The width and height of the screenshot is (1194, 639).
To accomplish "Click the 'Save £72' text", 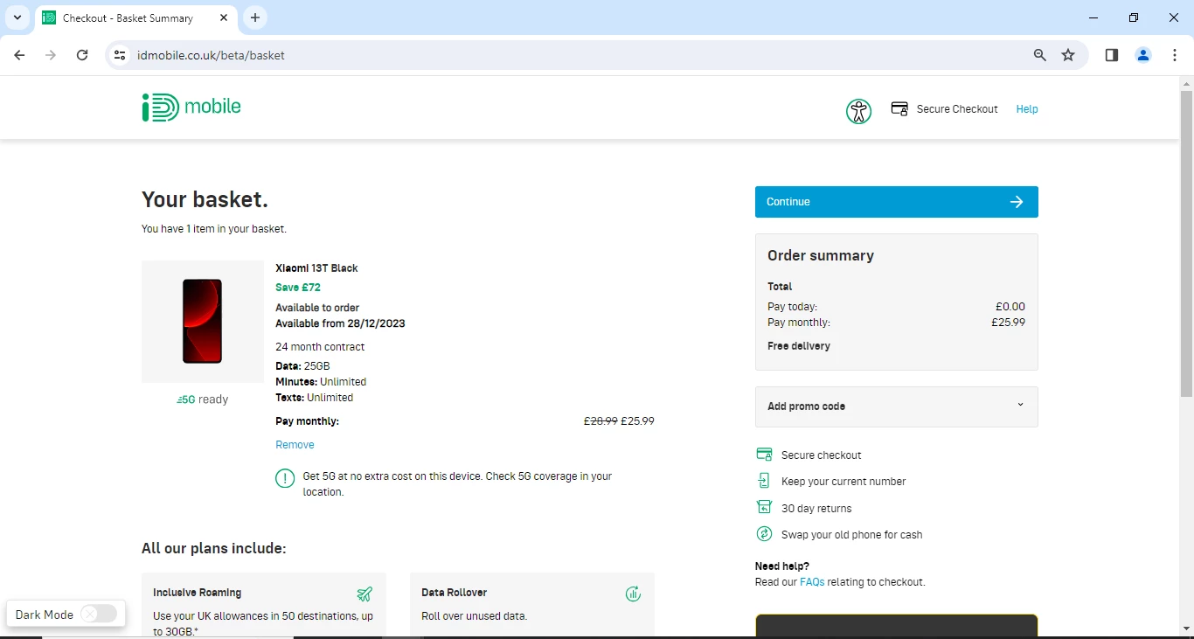I will coord(298,288).
